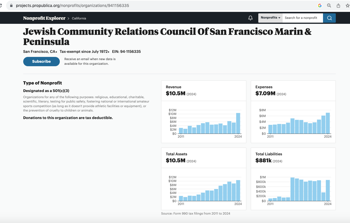Click the browser reload icon
This screenshot has width=350, height=223.
pos(1,6)
